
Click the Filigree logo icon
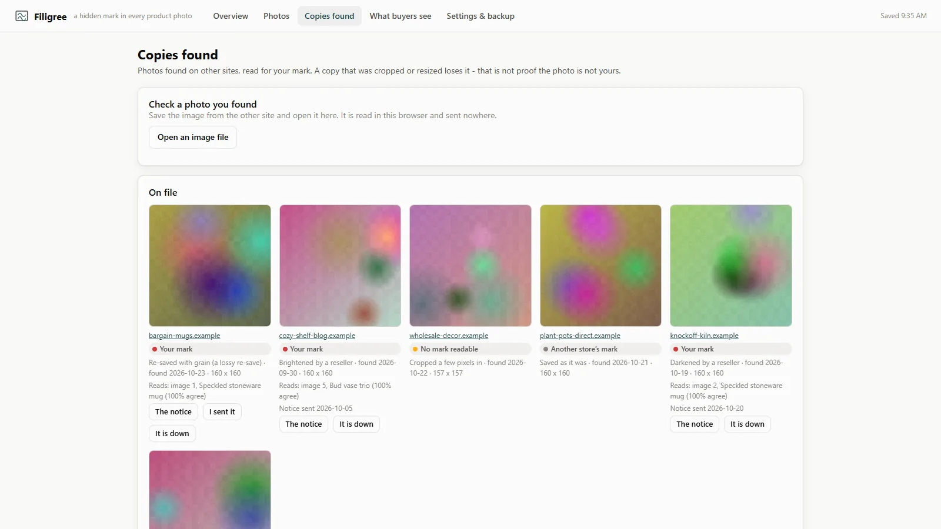click(22, 16)
